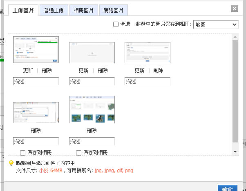Check 保存到相冊 under the fourth image
This screenshot has width=246, height=191.
22,153
